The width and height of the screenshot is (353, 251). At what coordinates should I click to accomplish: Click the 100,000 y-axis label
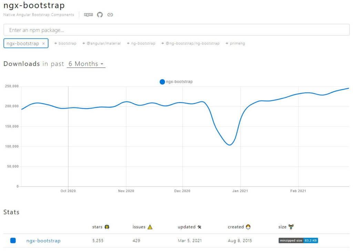point(12,146)
